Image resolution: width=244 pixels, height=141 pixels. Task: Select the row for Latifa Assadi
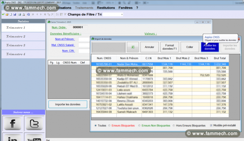[x=160, y=105]
